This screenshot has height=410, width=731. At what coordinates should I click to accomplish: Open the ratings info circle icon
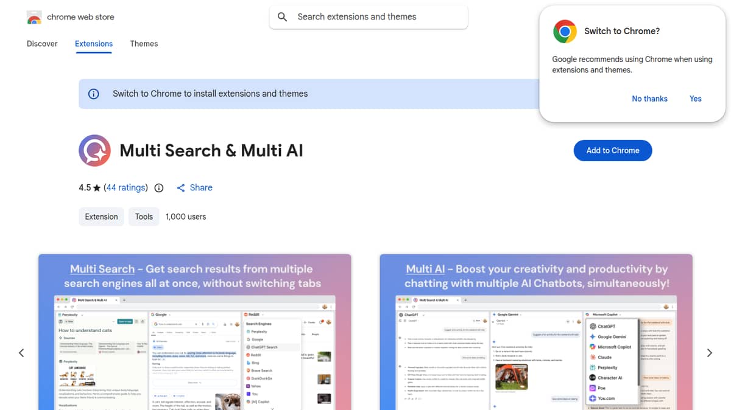(x=159, y=188)
